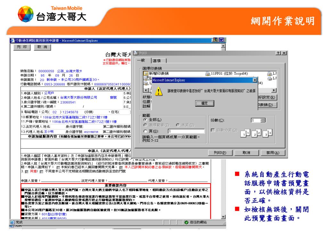Click the 確定 button in the alert
This screenshot has height=246, width=328.
(x=205, y=103)
